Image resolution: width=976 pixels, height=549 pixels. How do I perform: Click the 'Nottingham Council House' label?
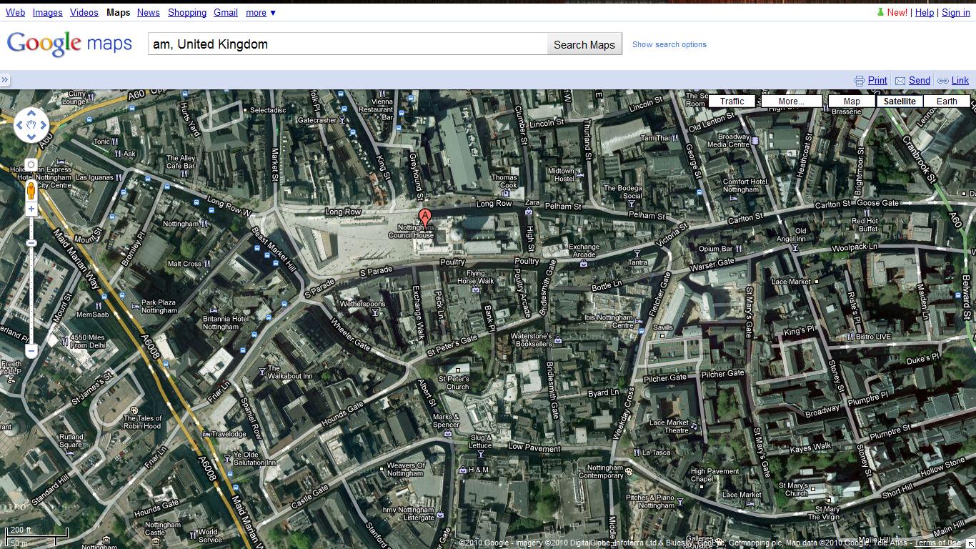411,231
